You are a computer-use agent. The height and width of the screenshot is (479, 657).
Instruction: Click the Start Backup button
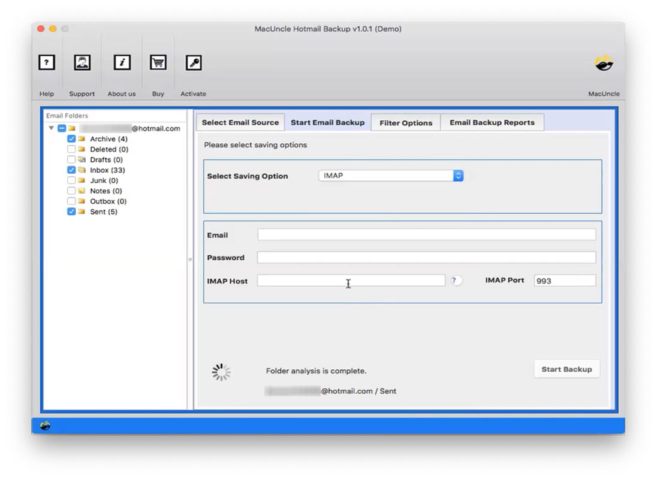[x=566, y=369]
